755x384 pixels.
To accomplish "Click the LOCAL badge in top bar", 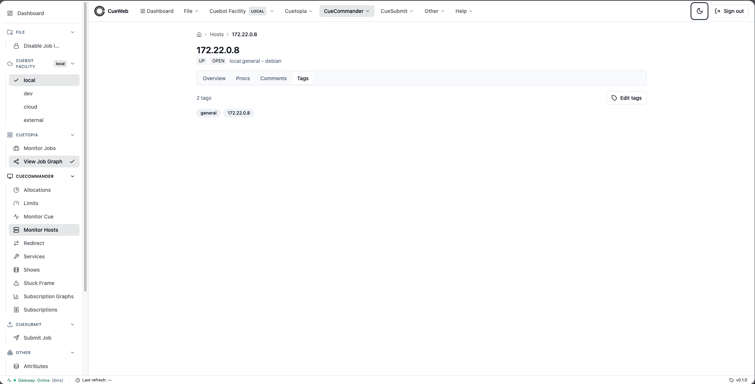I will coord(258,11).
